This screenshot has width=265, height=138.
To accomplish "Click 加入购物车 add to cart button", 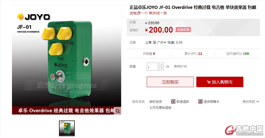I will [x=220, y=82].
